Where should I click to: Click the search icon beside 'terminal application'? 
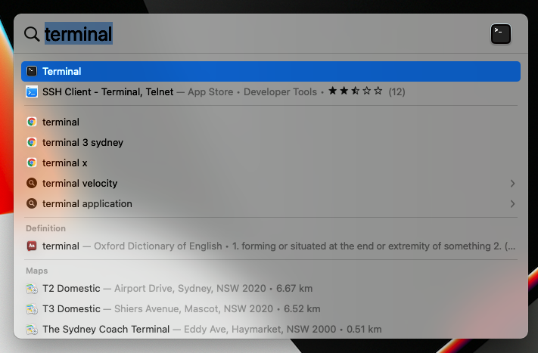tap(32, 203)
